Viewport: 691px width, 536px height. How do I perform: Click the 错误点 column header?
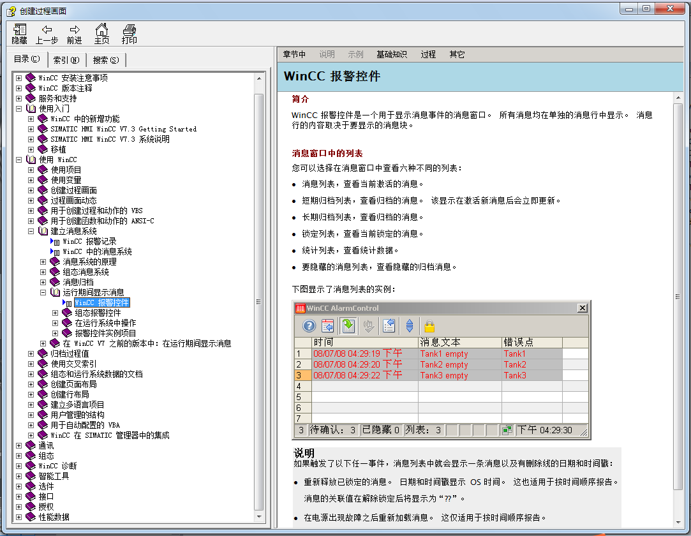point(532,343)
